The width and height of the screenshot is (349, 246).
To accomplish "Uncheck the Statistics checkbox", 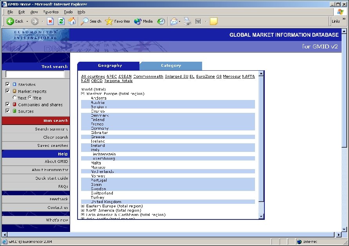I will (7, 84).
